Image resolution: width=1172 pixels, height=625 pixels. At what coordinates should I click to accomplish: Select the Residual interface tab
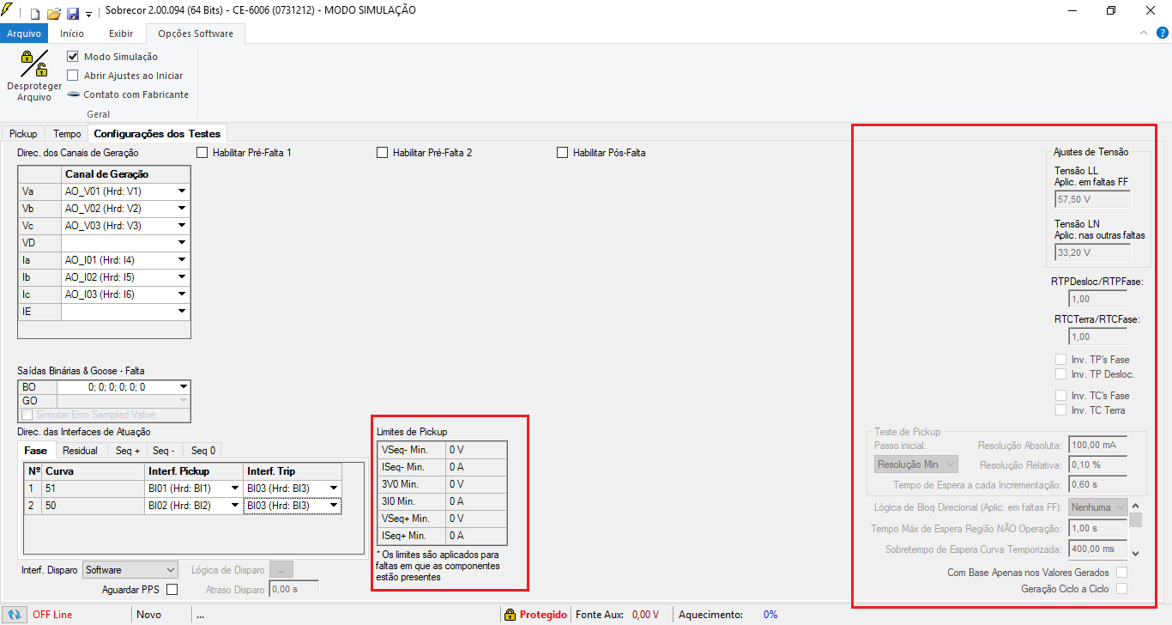[81, 451]
